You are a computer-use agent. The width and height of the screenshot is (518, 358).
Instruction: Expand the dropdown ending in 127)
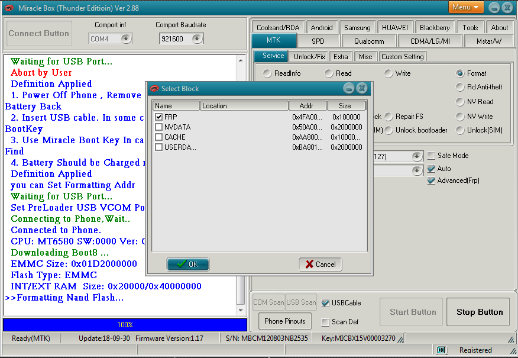click(417, 156)
